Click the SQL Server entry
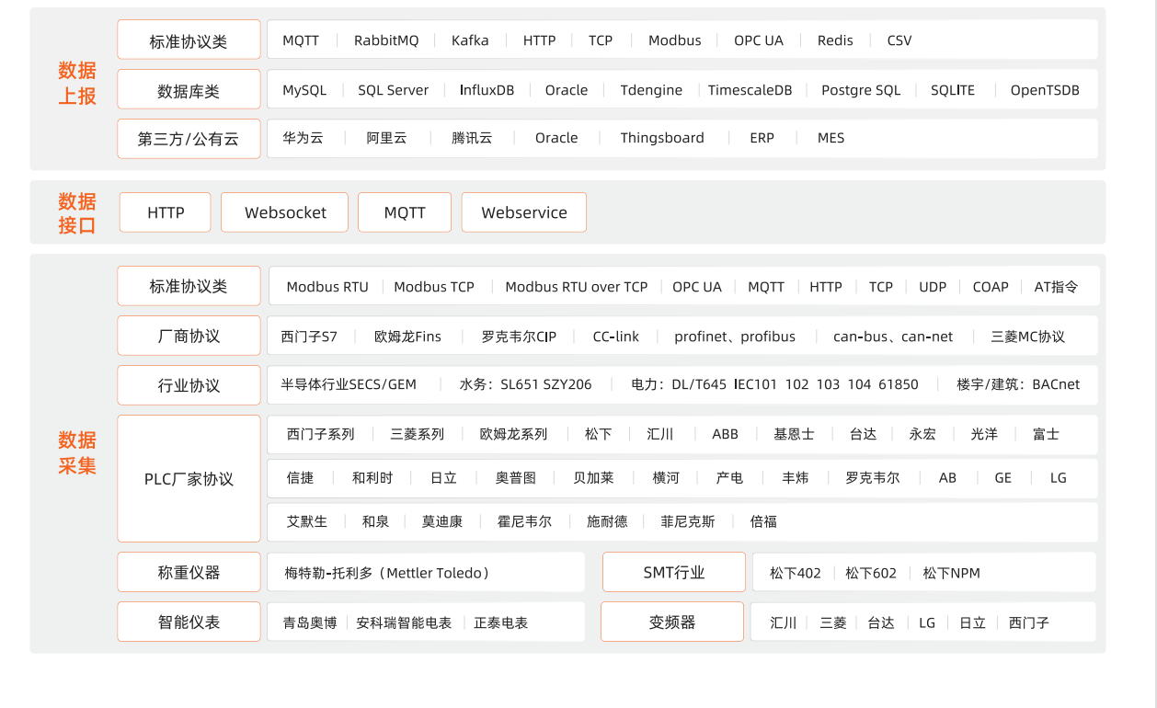The width and height of the screenshot is (1157, 708). pos(394,90)
